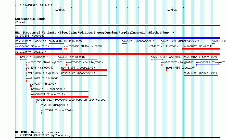The height and width of the screenshot is (139, 227).
Task: Click the blue line under nsv3238
Action: pos(78,59)
